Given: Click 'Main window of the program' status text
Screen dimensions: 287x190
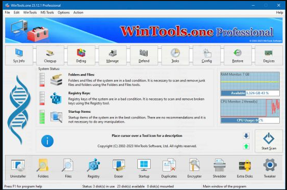Looking at the screenshot, I should (x=225, y=186).
